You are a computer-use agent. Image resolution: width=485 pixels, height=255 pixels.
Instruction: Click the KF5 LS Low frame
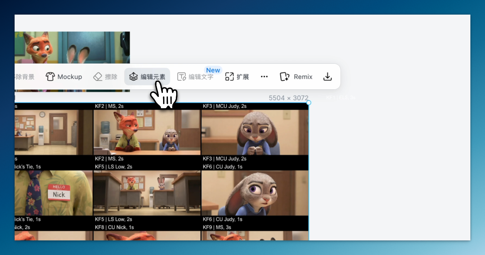point(147,193)
